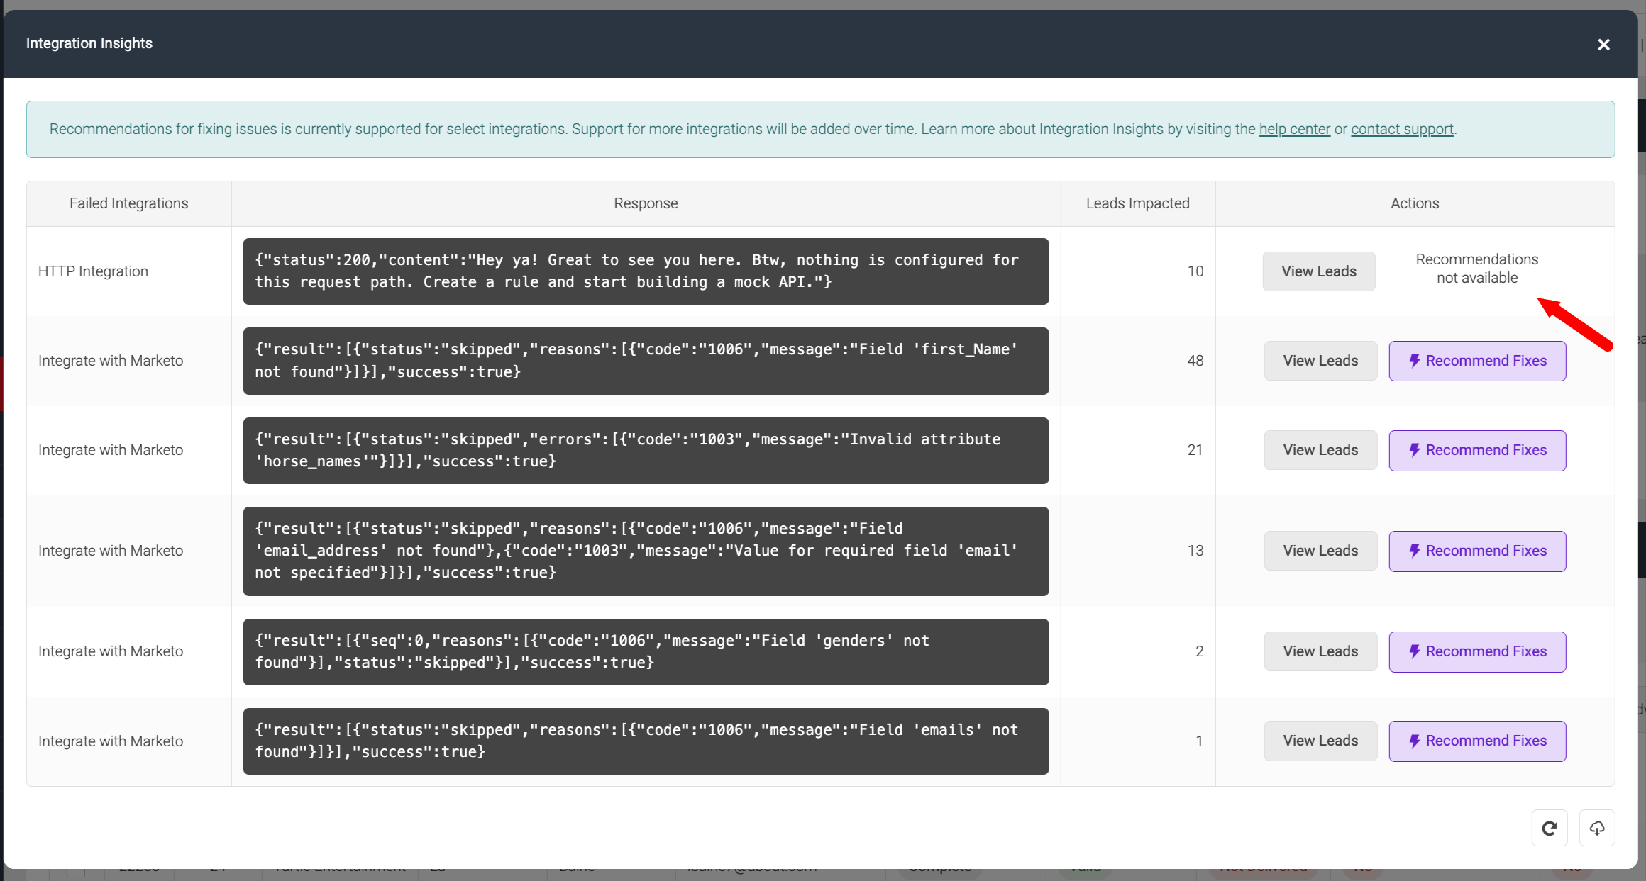This screenshot has width=1646, height=881.
Task: Open the help center link
Action: point(1295,129)
